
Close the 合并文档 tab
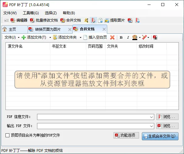point(104,29)
